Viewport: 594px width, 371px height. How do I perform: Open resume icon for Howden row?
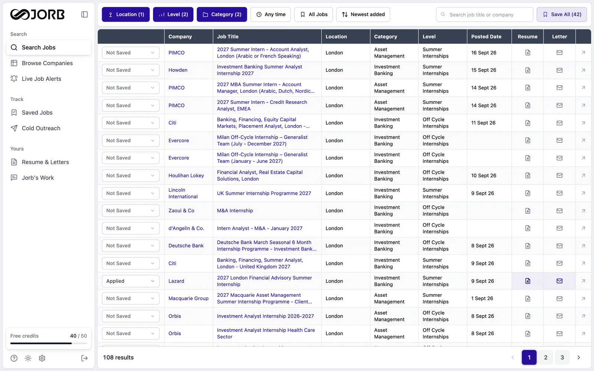pyautogui.click(x=528, y=70)
